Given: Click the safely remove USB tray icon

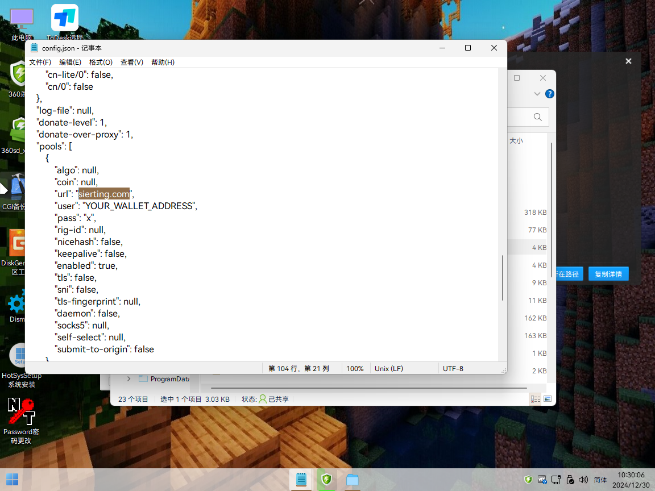Looking at the screenshot, I should 570,480.
